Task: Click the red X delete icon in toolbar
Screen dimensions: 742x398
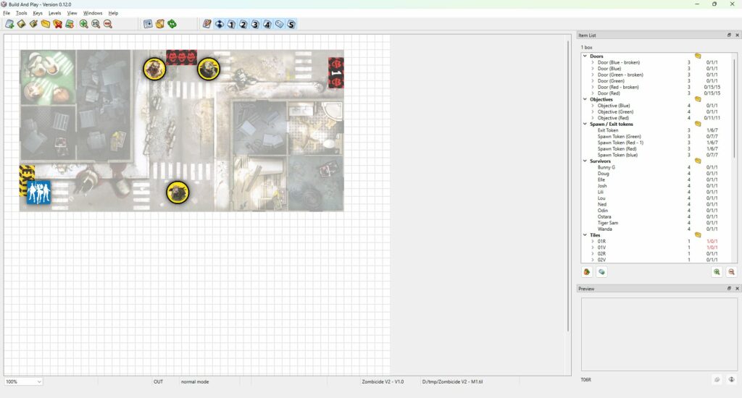Action: tap(58, 24)
